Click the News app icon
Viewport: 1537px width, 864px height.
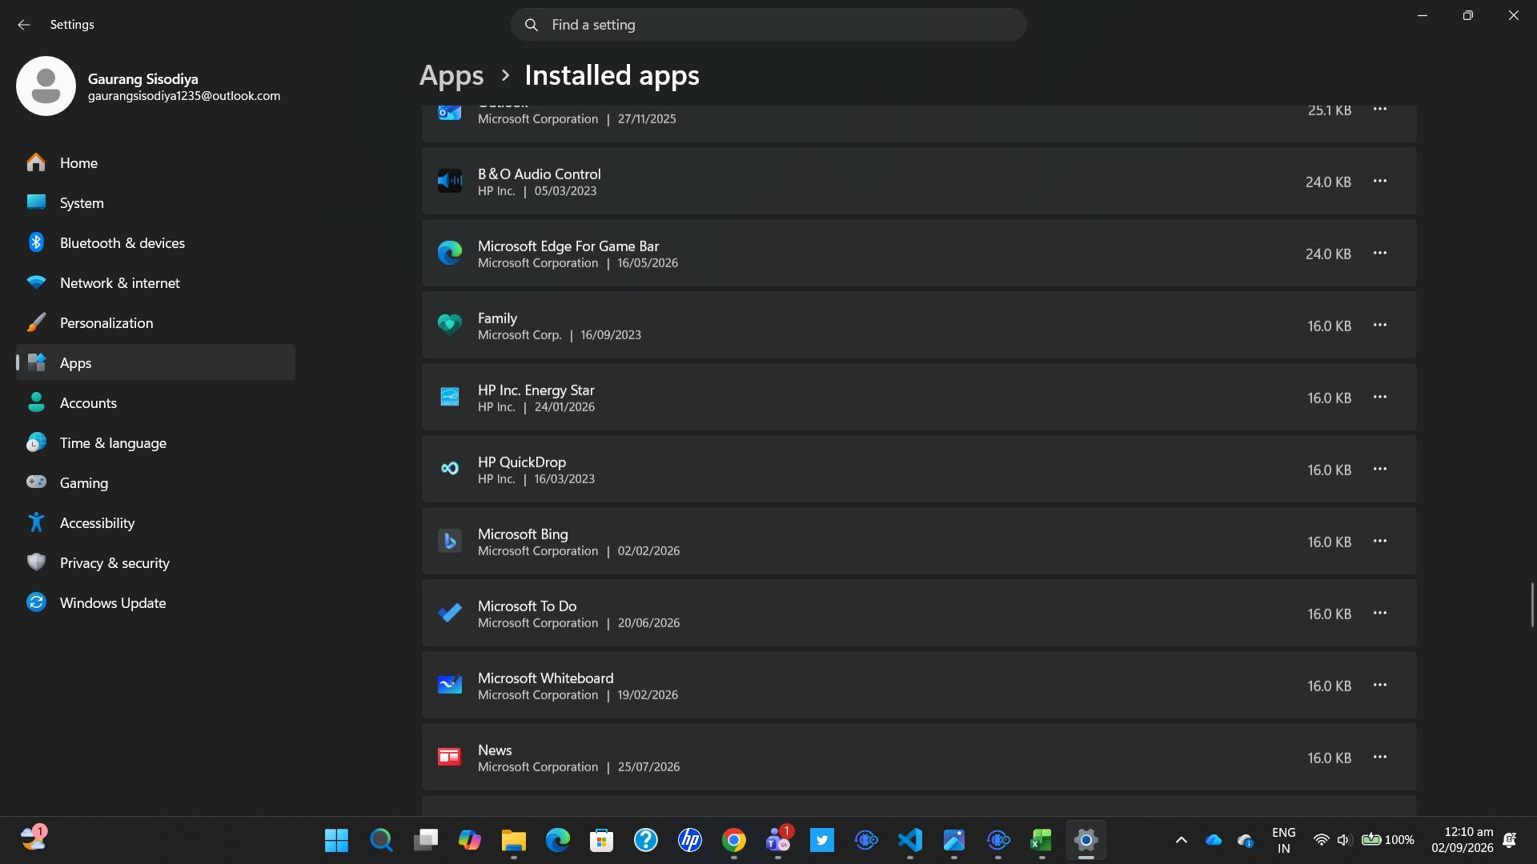(449, 757)
